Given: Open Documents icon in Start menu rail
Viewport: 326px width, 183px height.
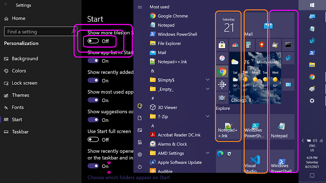Looking at the screenshot, I should point(140,118).
